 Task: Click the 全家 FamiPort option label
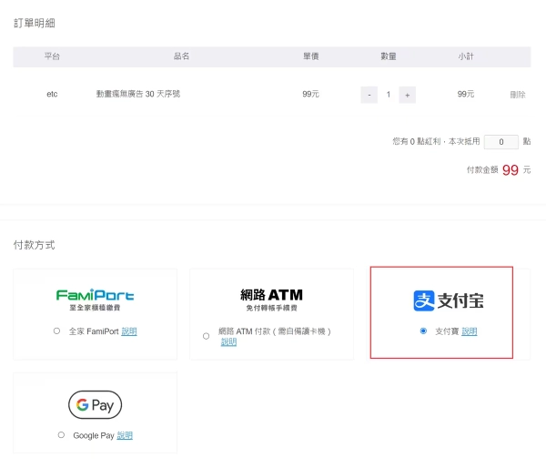(x=93, y=331)
